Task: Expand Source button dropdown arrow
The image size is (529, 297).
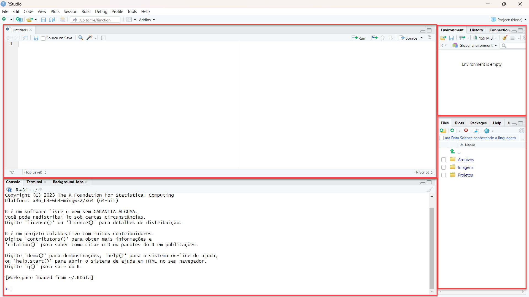Action: click(422, 38)
